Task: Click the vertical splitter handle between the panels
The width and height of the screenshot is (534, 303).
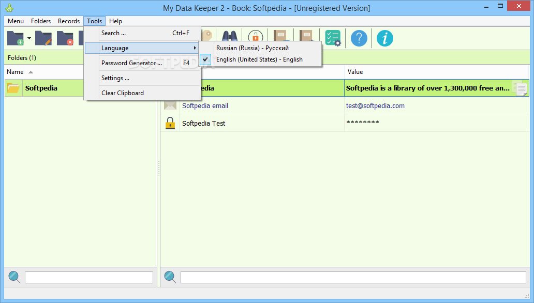Action: [x=159, y=169]
